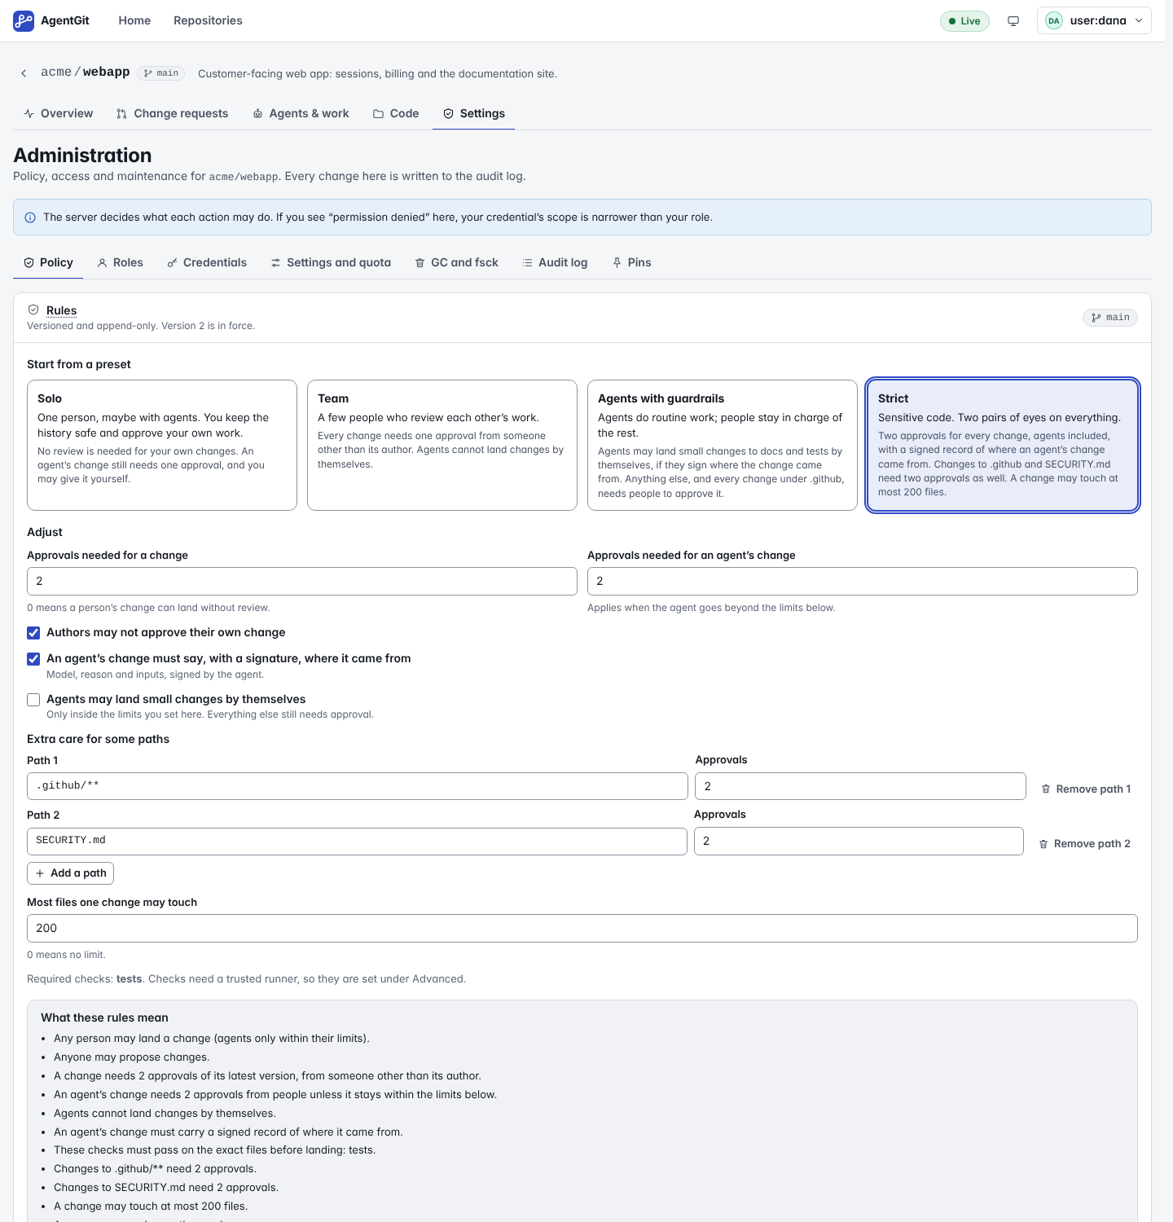Click the Most files one change may touch field
1173x1222 pixels.
582,928
